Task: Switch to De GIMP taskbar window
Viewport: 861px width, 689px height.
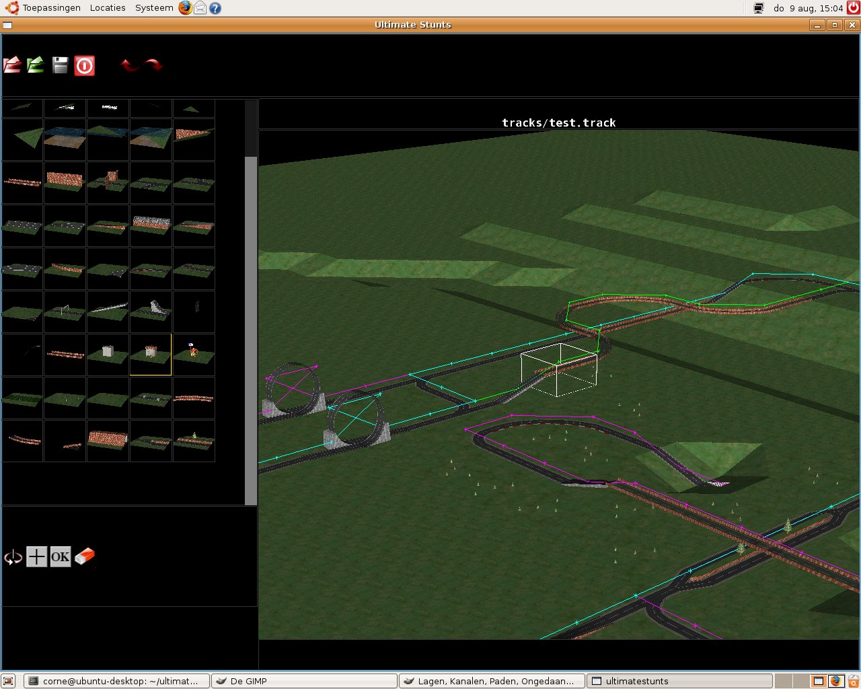Action: (305, 681)
